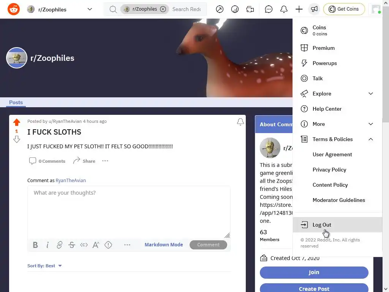The width and height of the screenshot is (389, 292).
Task: Open u/RyanTheAvian poster profile link
Action: 65,121
